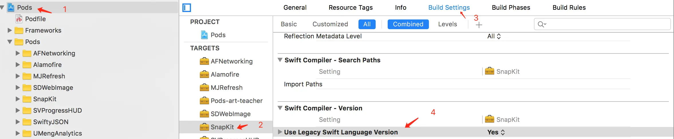Click the Pods project icon in navigator
Screen dimensions: 674x139
coord(11,7)
